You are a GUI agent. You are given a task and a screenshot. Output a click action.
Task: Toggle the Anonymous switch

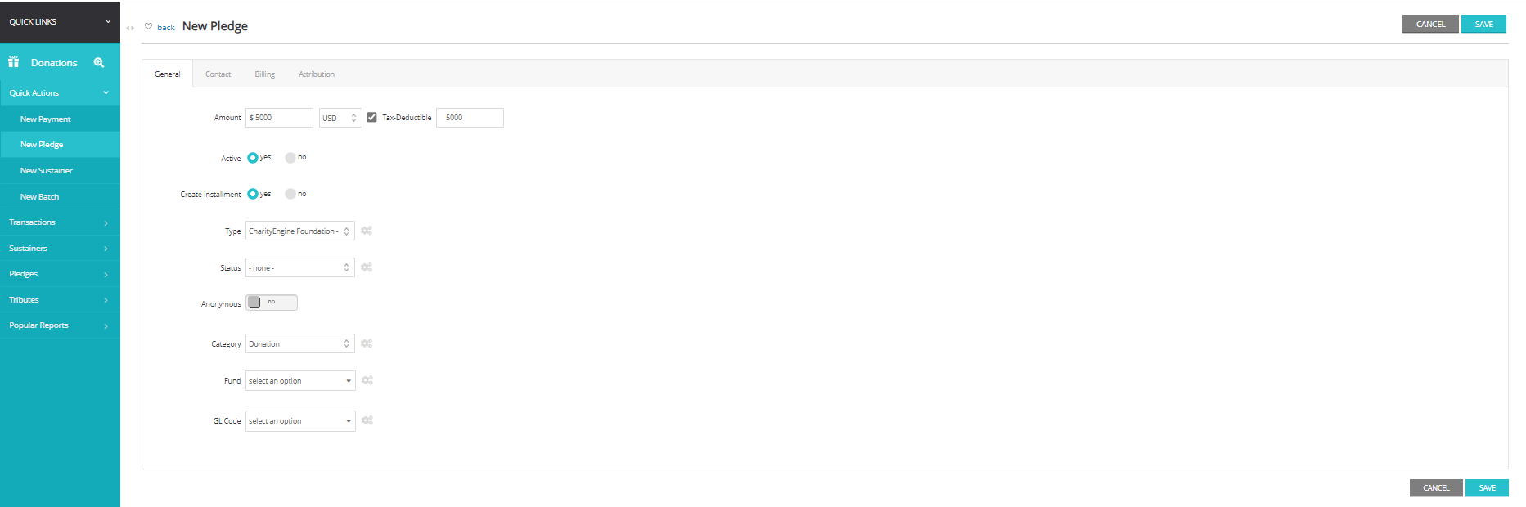click(272, 303)
